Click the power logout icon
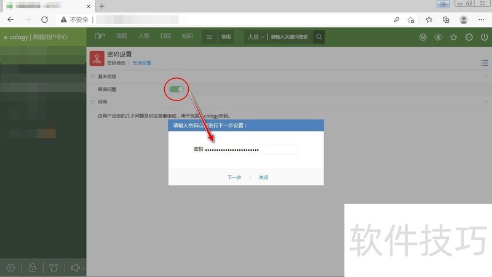The height and width of the screenshot is (277, 492). 484,37
